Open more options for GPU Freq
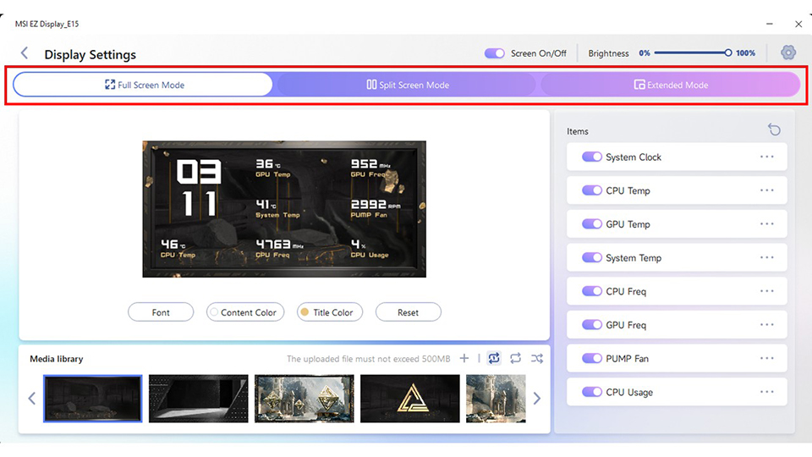The width and height of the screenshot is (812, 457). coord(767,325)
